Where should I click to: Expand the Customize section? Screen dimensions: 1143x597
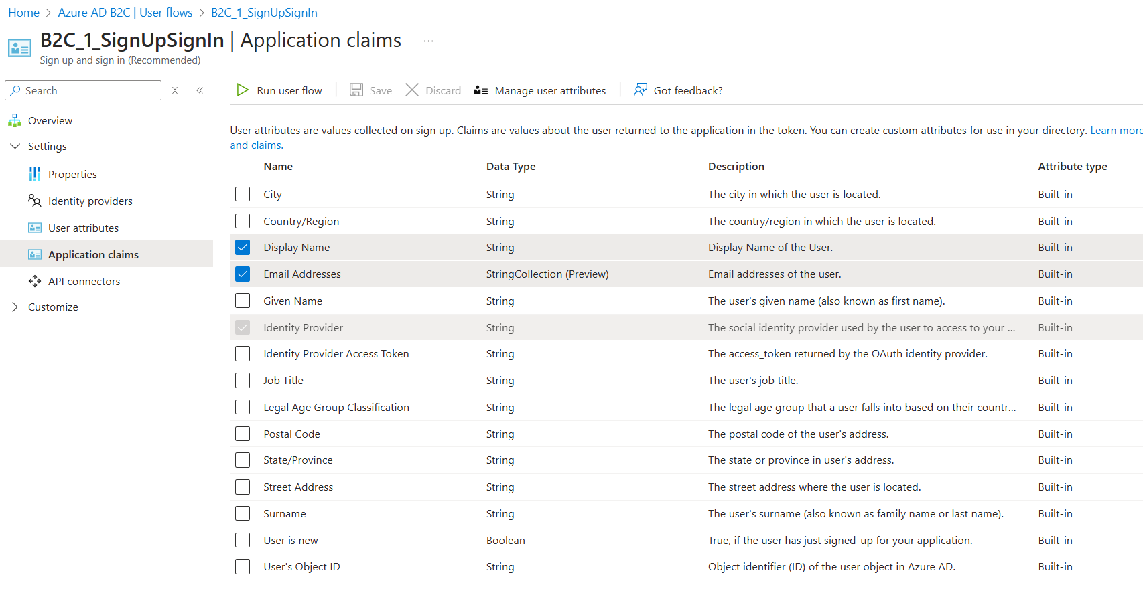pyautogui.click(x=15, y=307)
